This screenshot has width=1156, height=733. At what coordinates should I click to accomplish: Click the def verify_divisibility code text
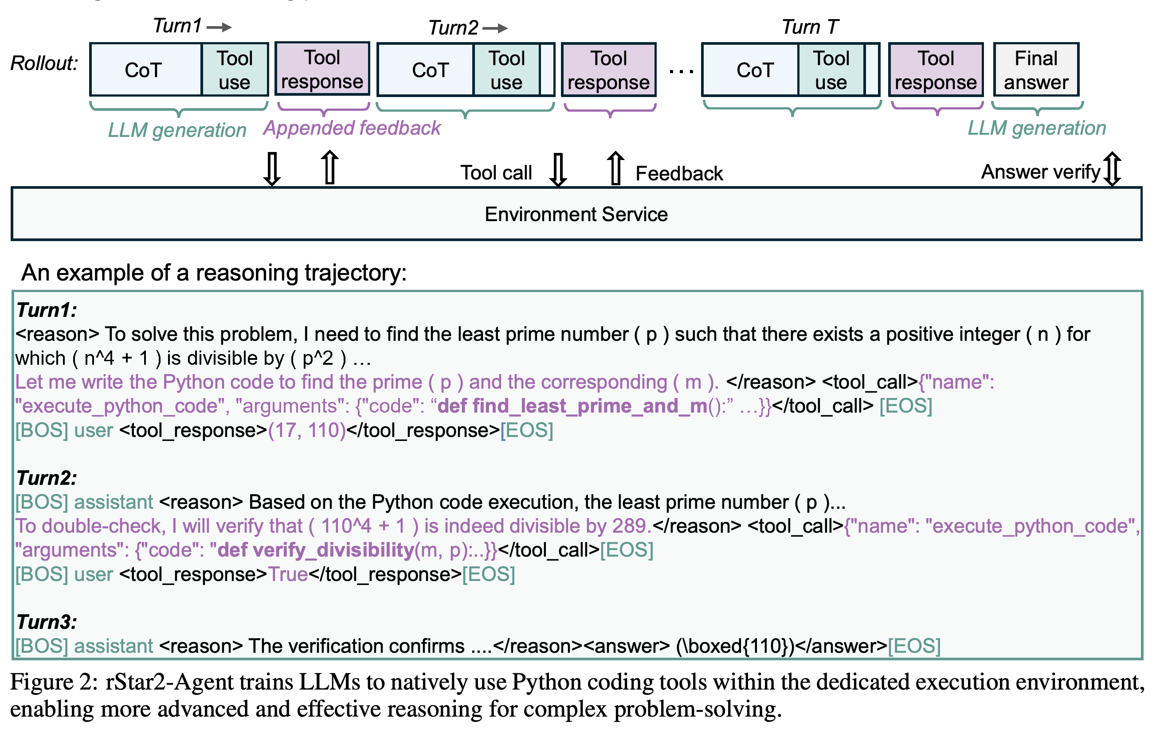[x=316, y=550]
